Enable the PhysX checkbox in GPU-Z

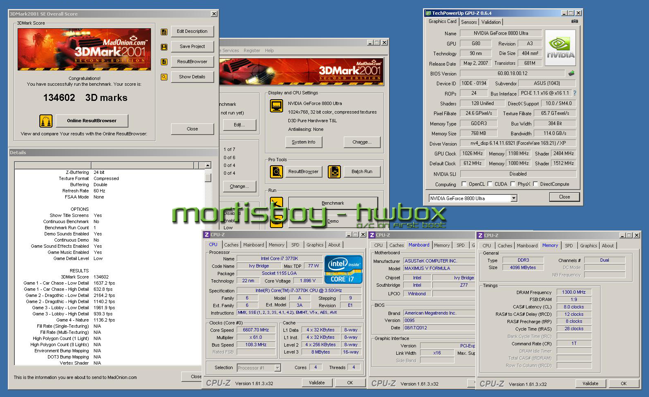pos(513,184)
